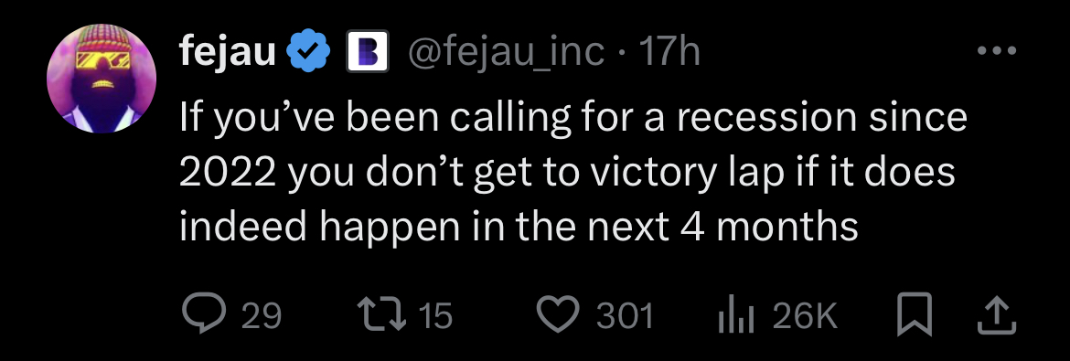Screen dimensions: 1070x361
Task: Repost using the retweet arrows icon
Action: (382, 314)
